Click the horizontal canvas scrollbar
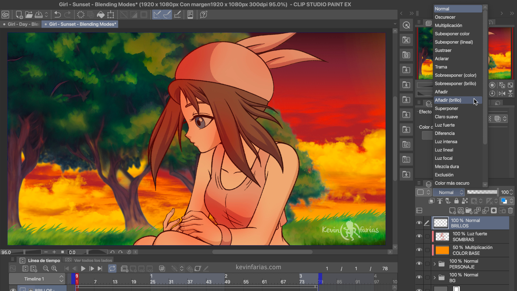The height and width of the screenshot is (291, 517). click(262, 252)
